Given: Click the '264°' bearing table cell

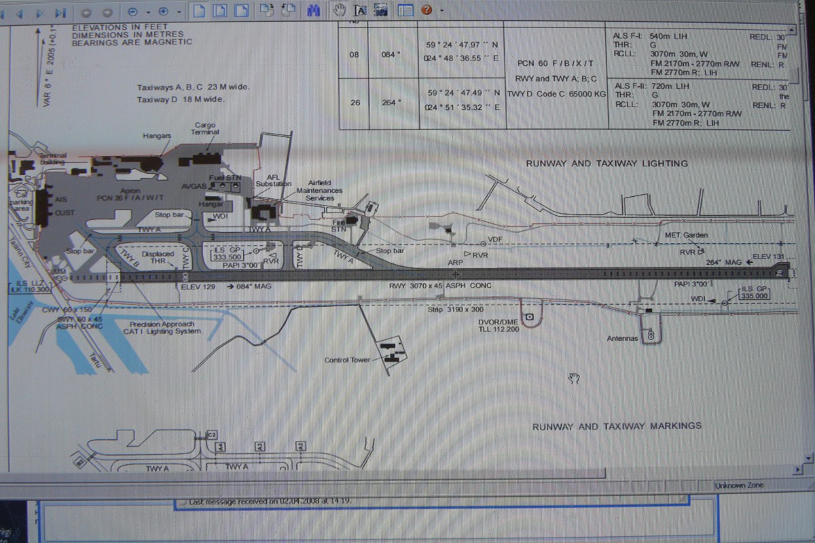Looking at the screenshot, I should (390, 102).
